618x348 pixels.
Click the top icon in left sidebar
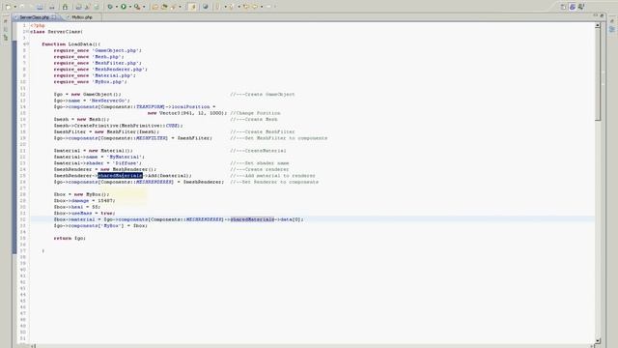6,21
